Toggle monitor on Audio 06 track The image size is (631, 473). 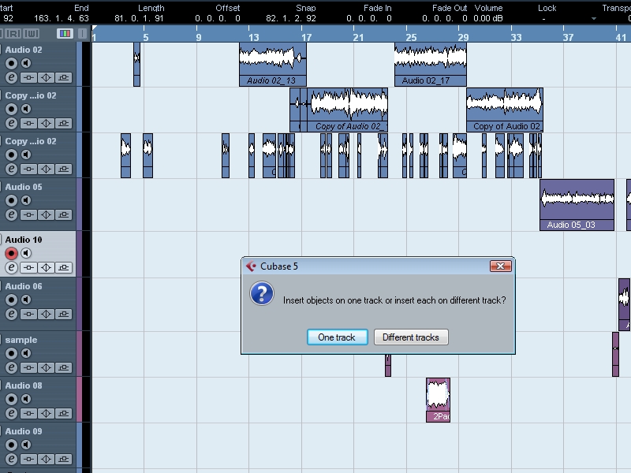pos(26,300)
